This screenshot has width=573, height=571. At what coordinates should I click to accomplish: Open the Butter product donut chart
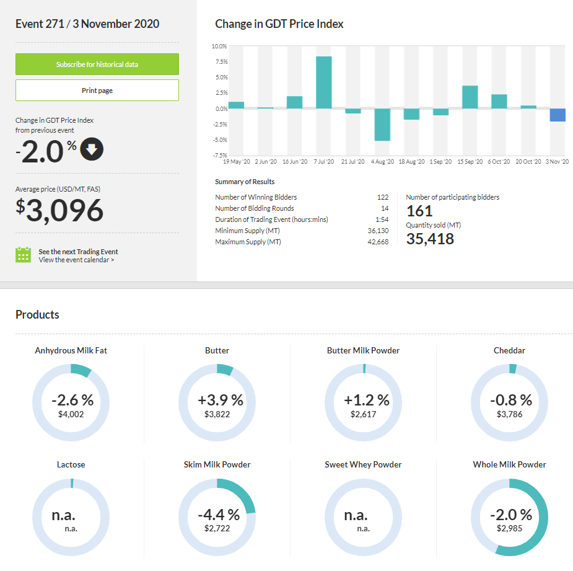point(217,402)
